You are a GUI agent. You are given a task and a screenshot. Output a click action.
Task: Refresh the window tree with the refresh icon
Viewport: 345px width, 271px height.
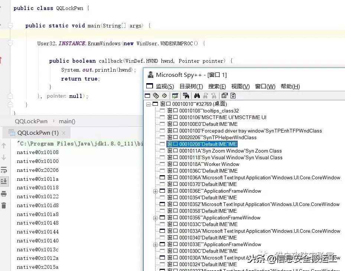[232, 95]
